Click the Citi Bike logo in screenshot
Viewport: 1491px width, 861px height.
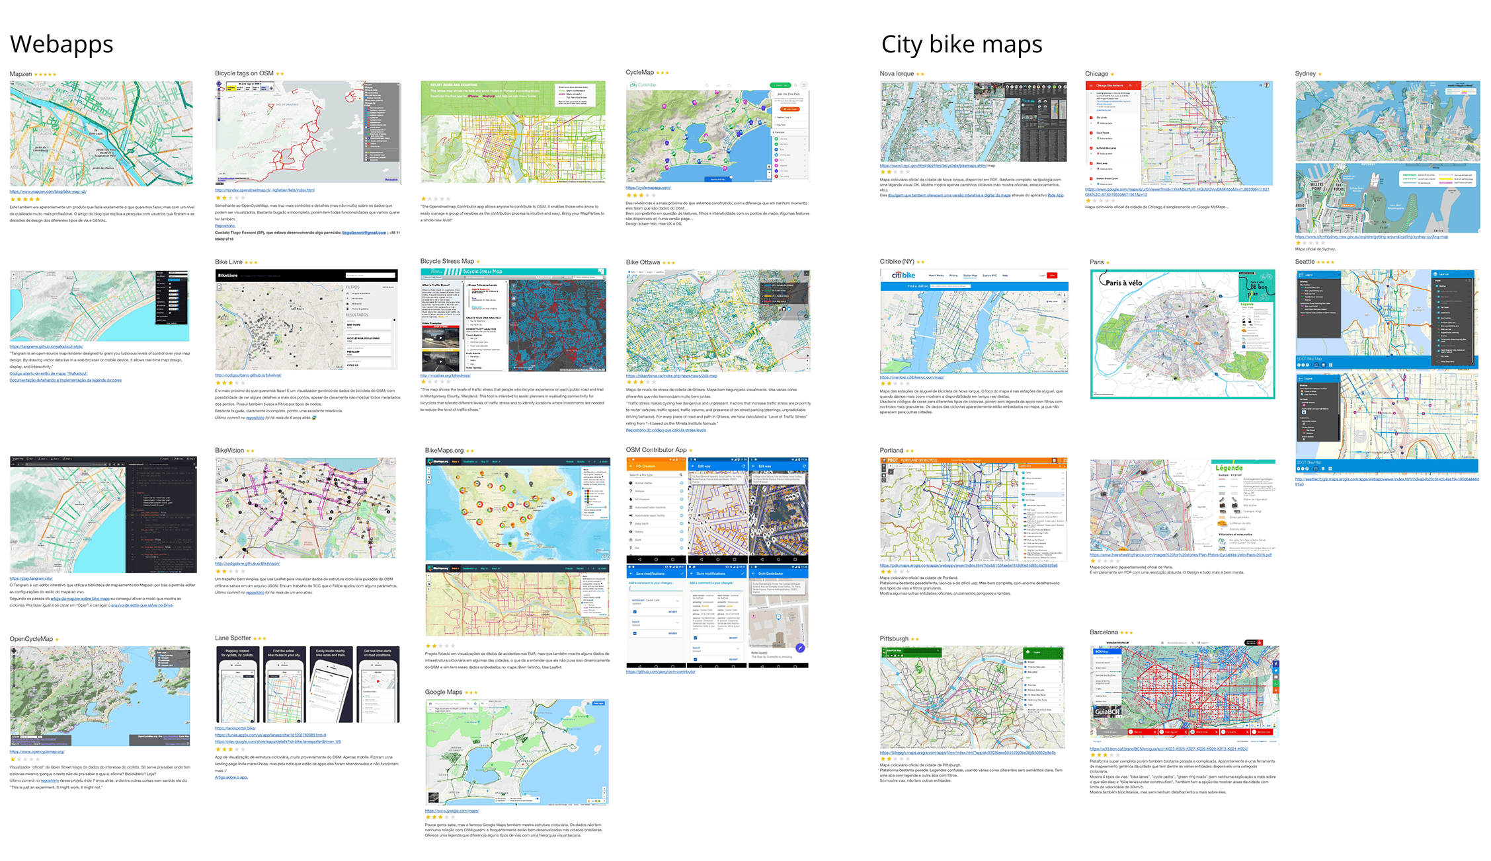coord(903,275)
